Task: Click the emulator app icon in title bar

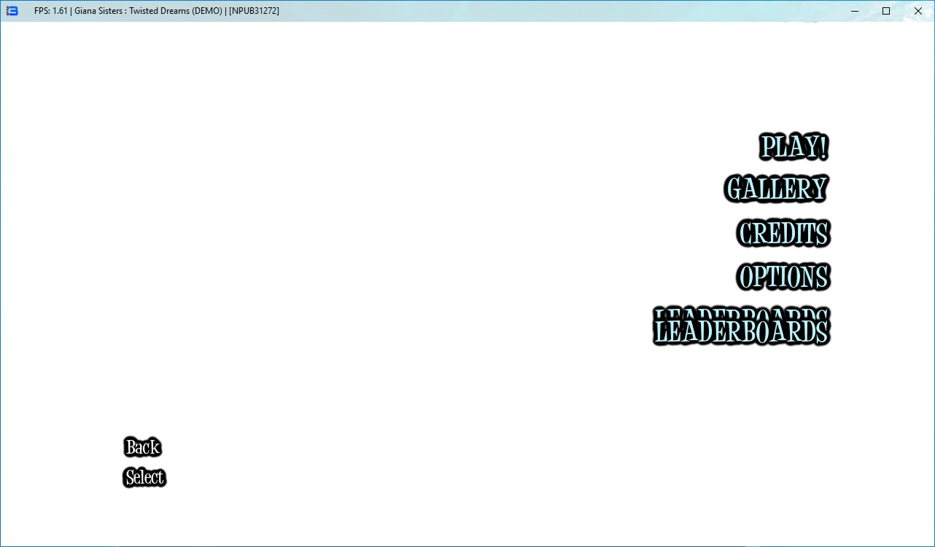Action: pyautogui.click(x=12, y=11)
